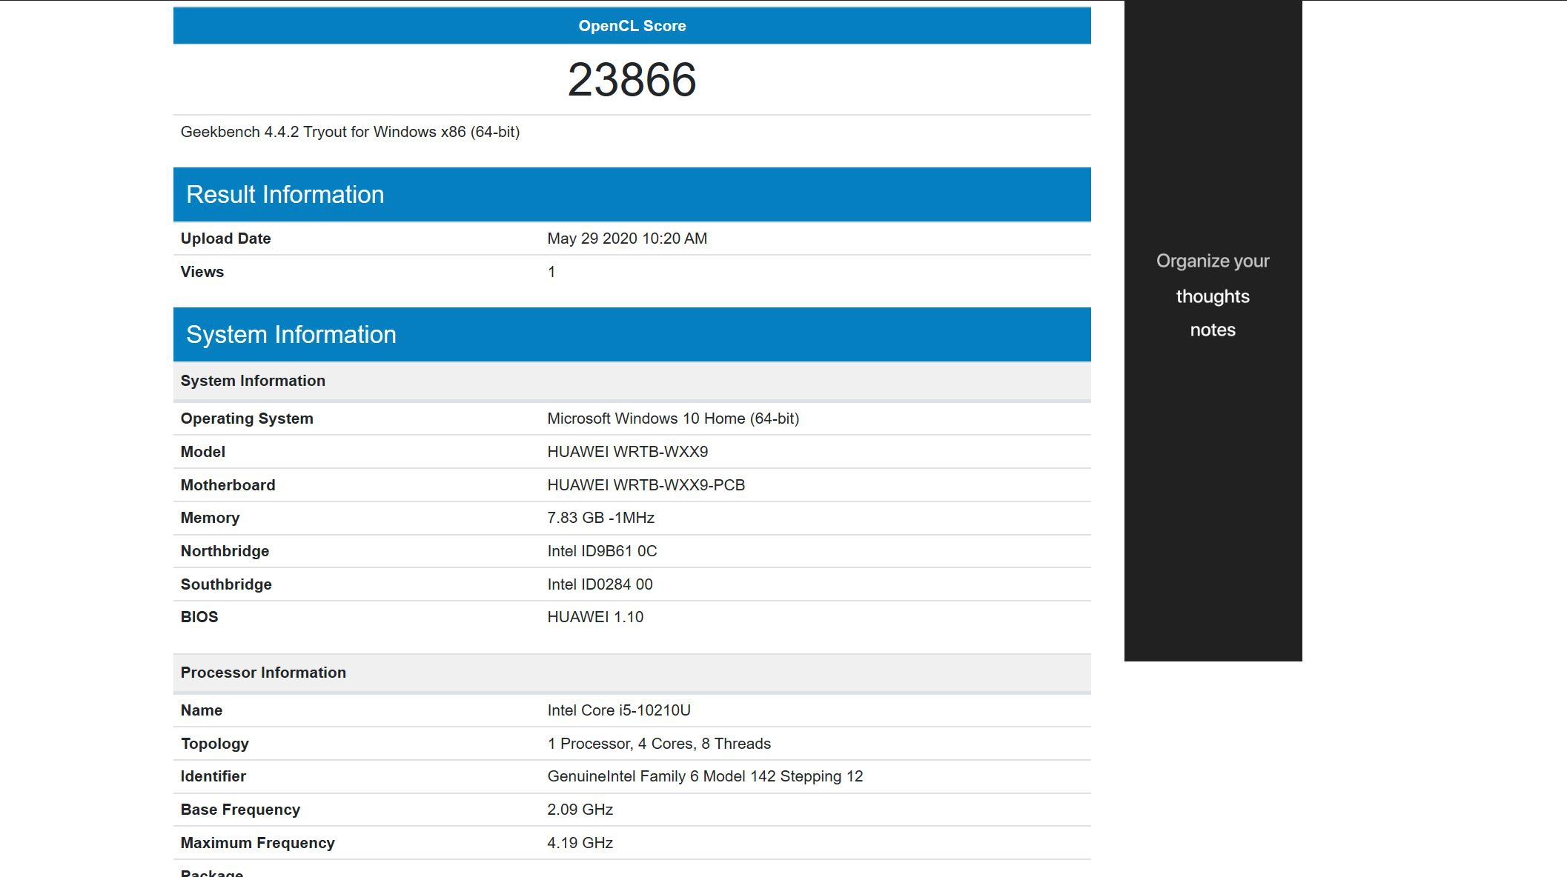This screenshot has height=877, width=1567.
Task: Click the processor Name label
Action: [201, 710]
